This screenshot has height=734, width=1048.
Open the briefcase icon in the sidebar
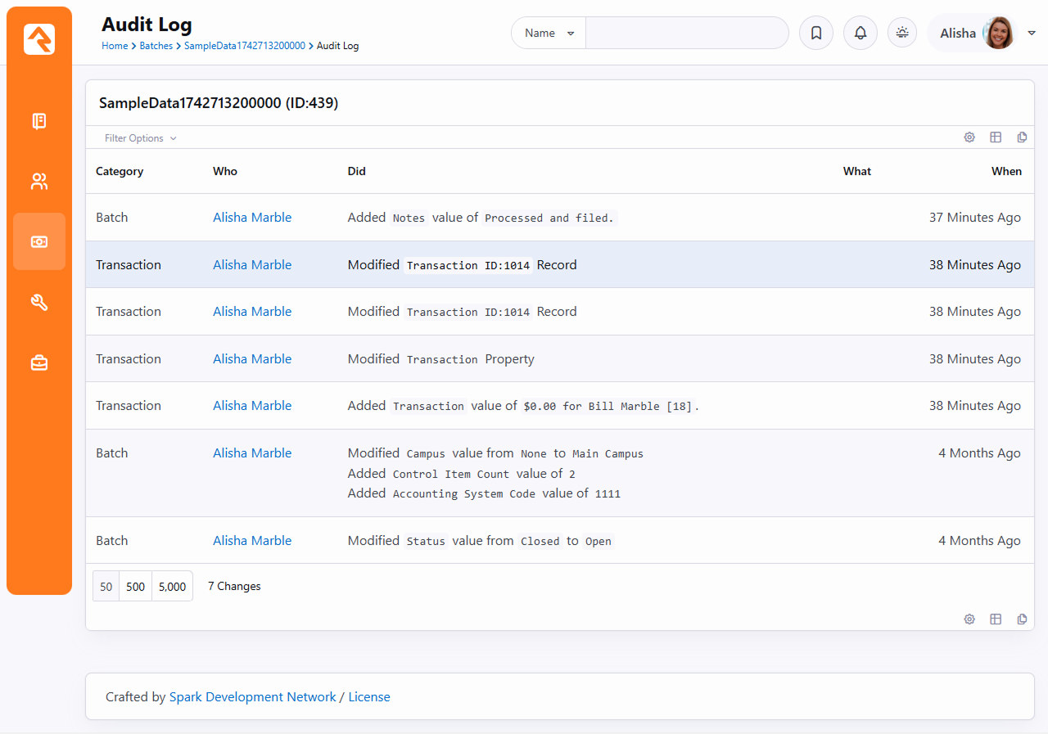coord(39,362)
